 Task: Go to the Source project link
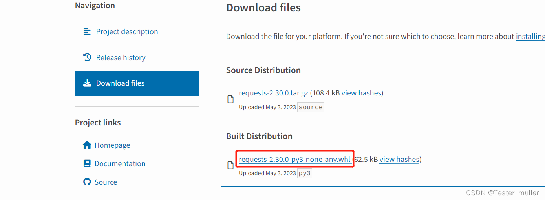point(106,182)
